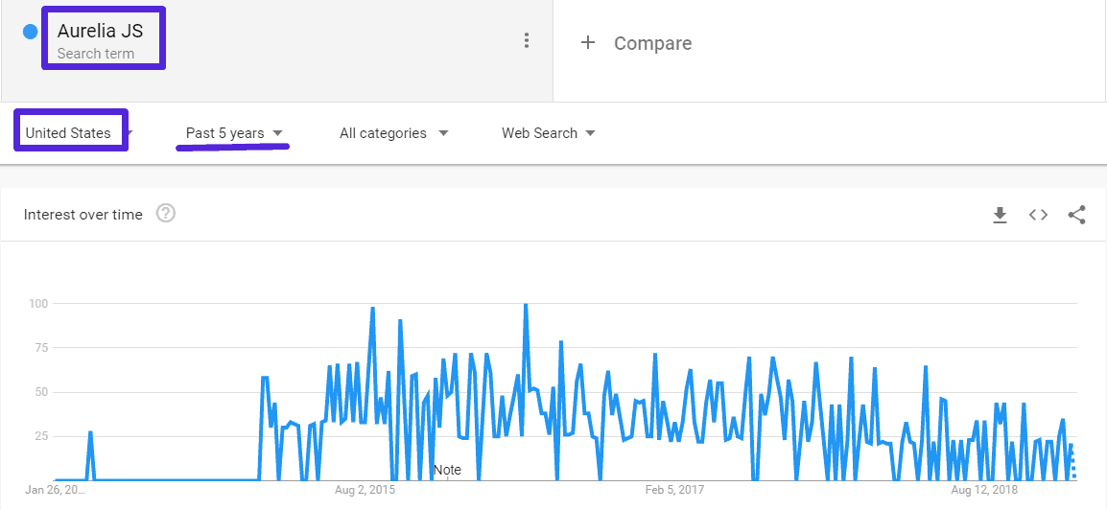1107x510 pixels.
Task: Click the Aug 2, 2015 axis label
Action: [x=365, y=490]
